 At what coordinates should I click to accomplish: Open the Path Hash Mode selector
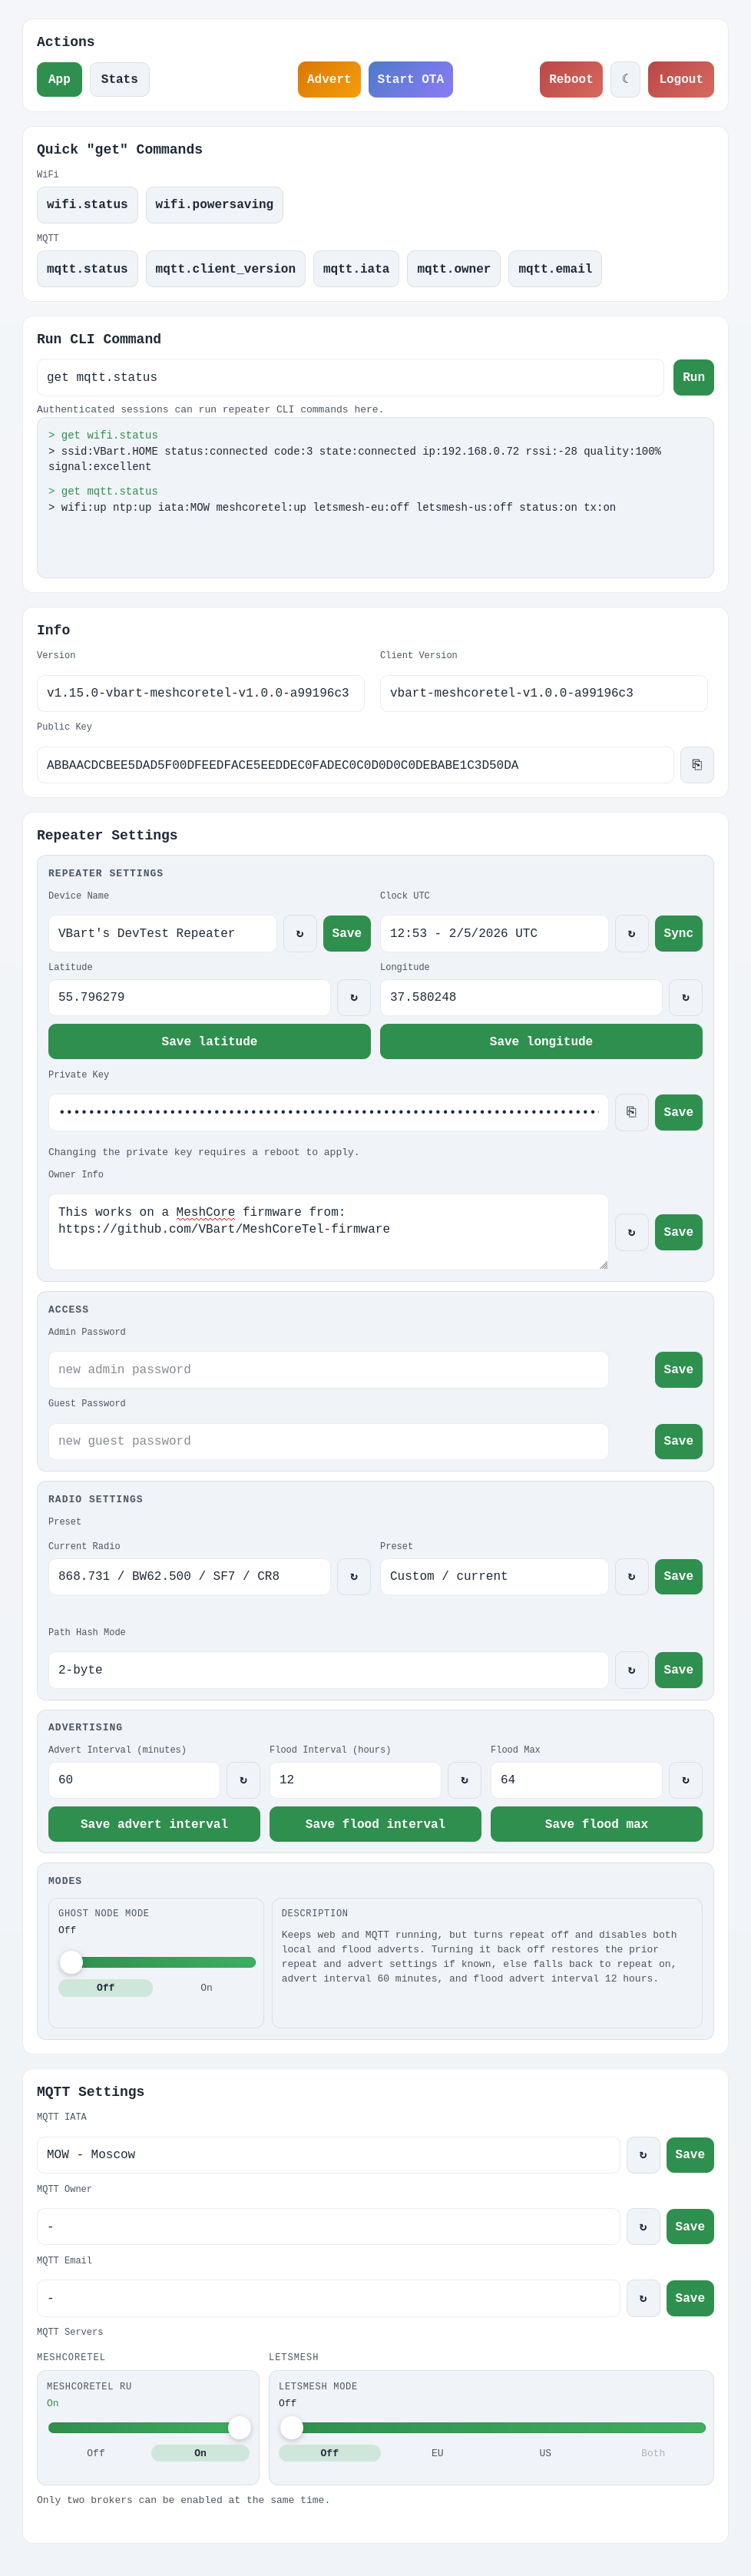pyautogui.click(x=328, y=1670)
